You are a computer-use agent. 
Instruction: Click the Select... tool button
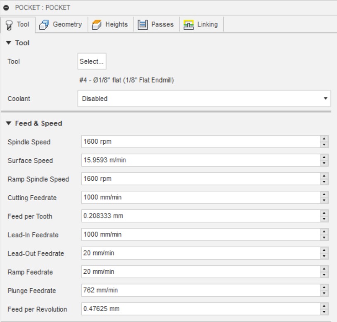pos(92,62)
